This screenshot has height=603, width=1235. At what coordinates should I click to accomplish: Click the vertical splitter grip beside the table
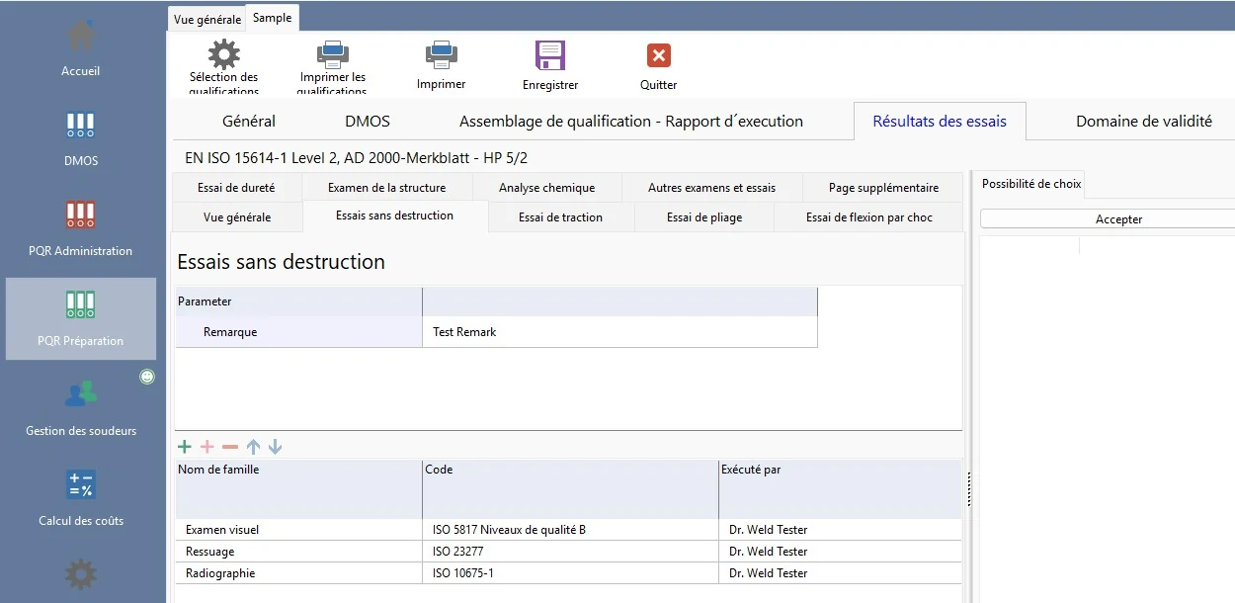pos(968,488)
